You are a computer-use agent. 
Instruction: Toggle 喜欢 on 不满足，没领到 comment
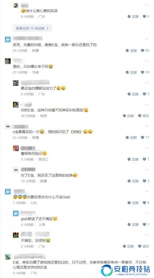click(x=143, y=246)
